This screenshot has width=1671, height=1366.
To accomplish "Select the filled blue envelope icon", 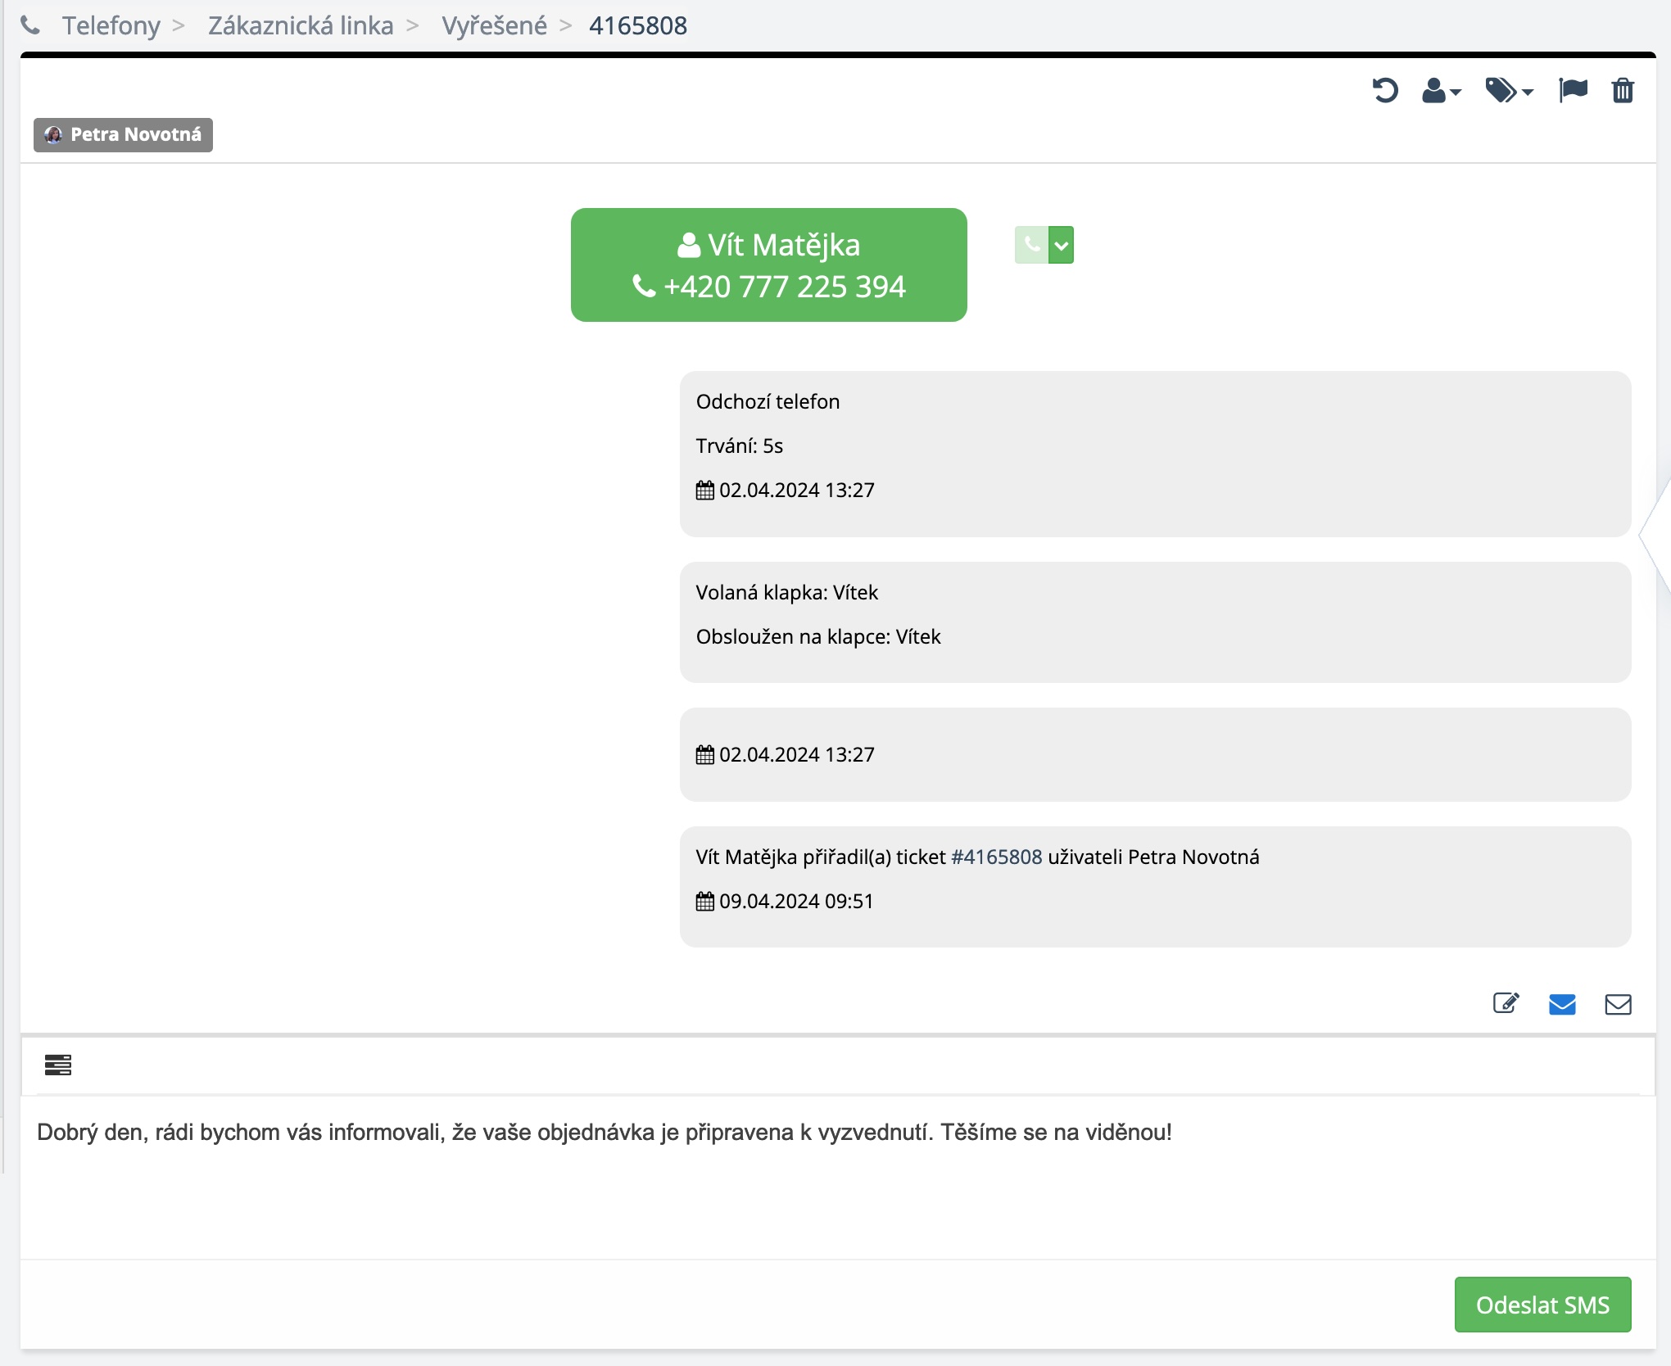I will (1562, 1004).
